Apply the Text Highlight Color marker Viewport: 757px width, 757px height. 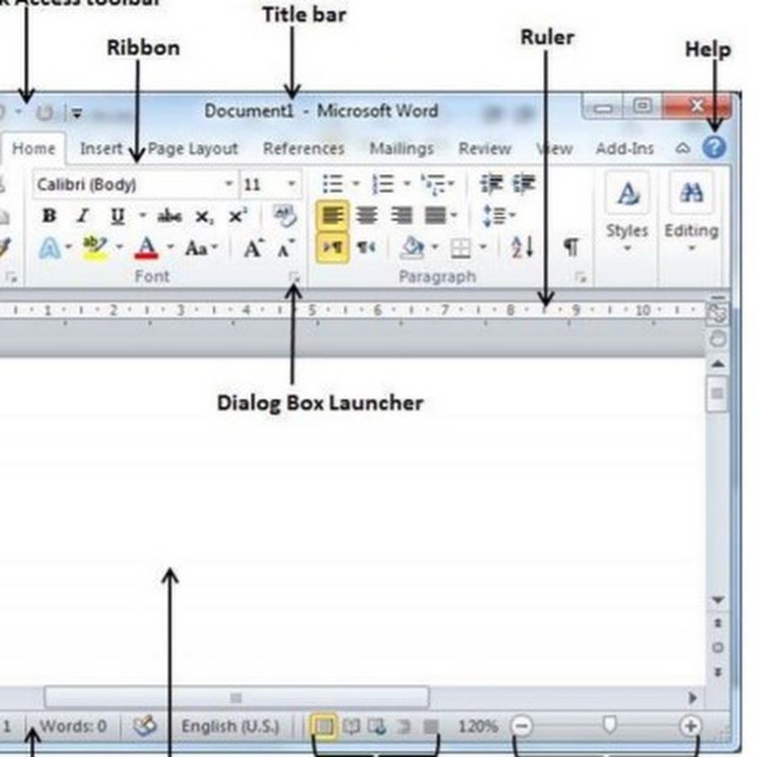(x=95, y=248)
